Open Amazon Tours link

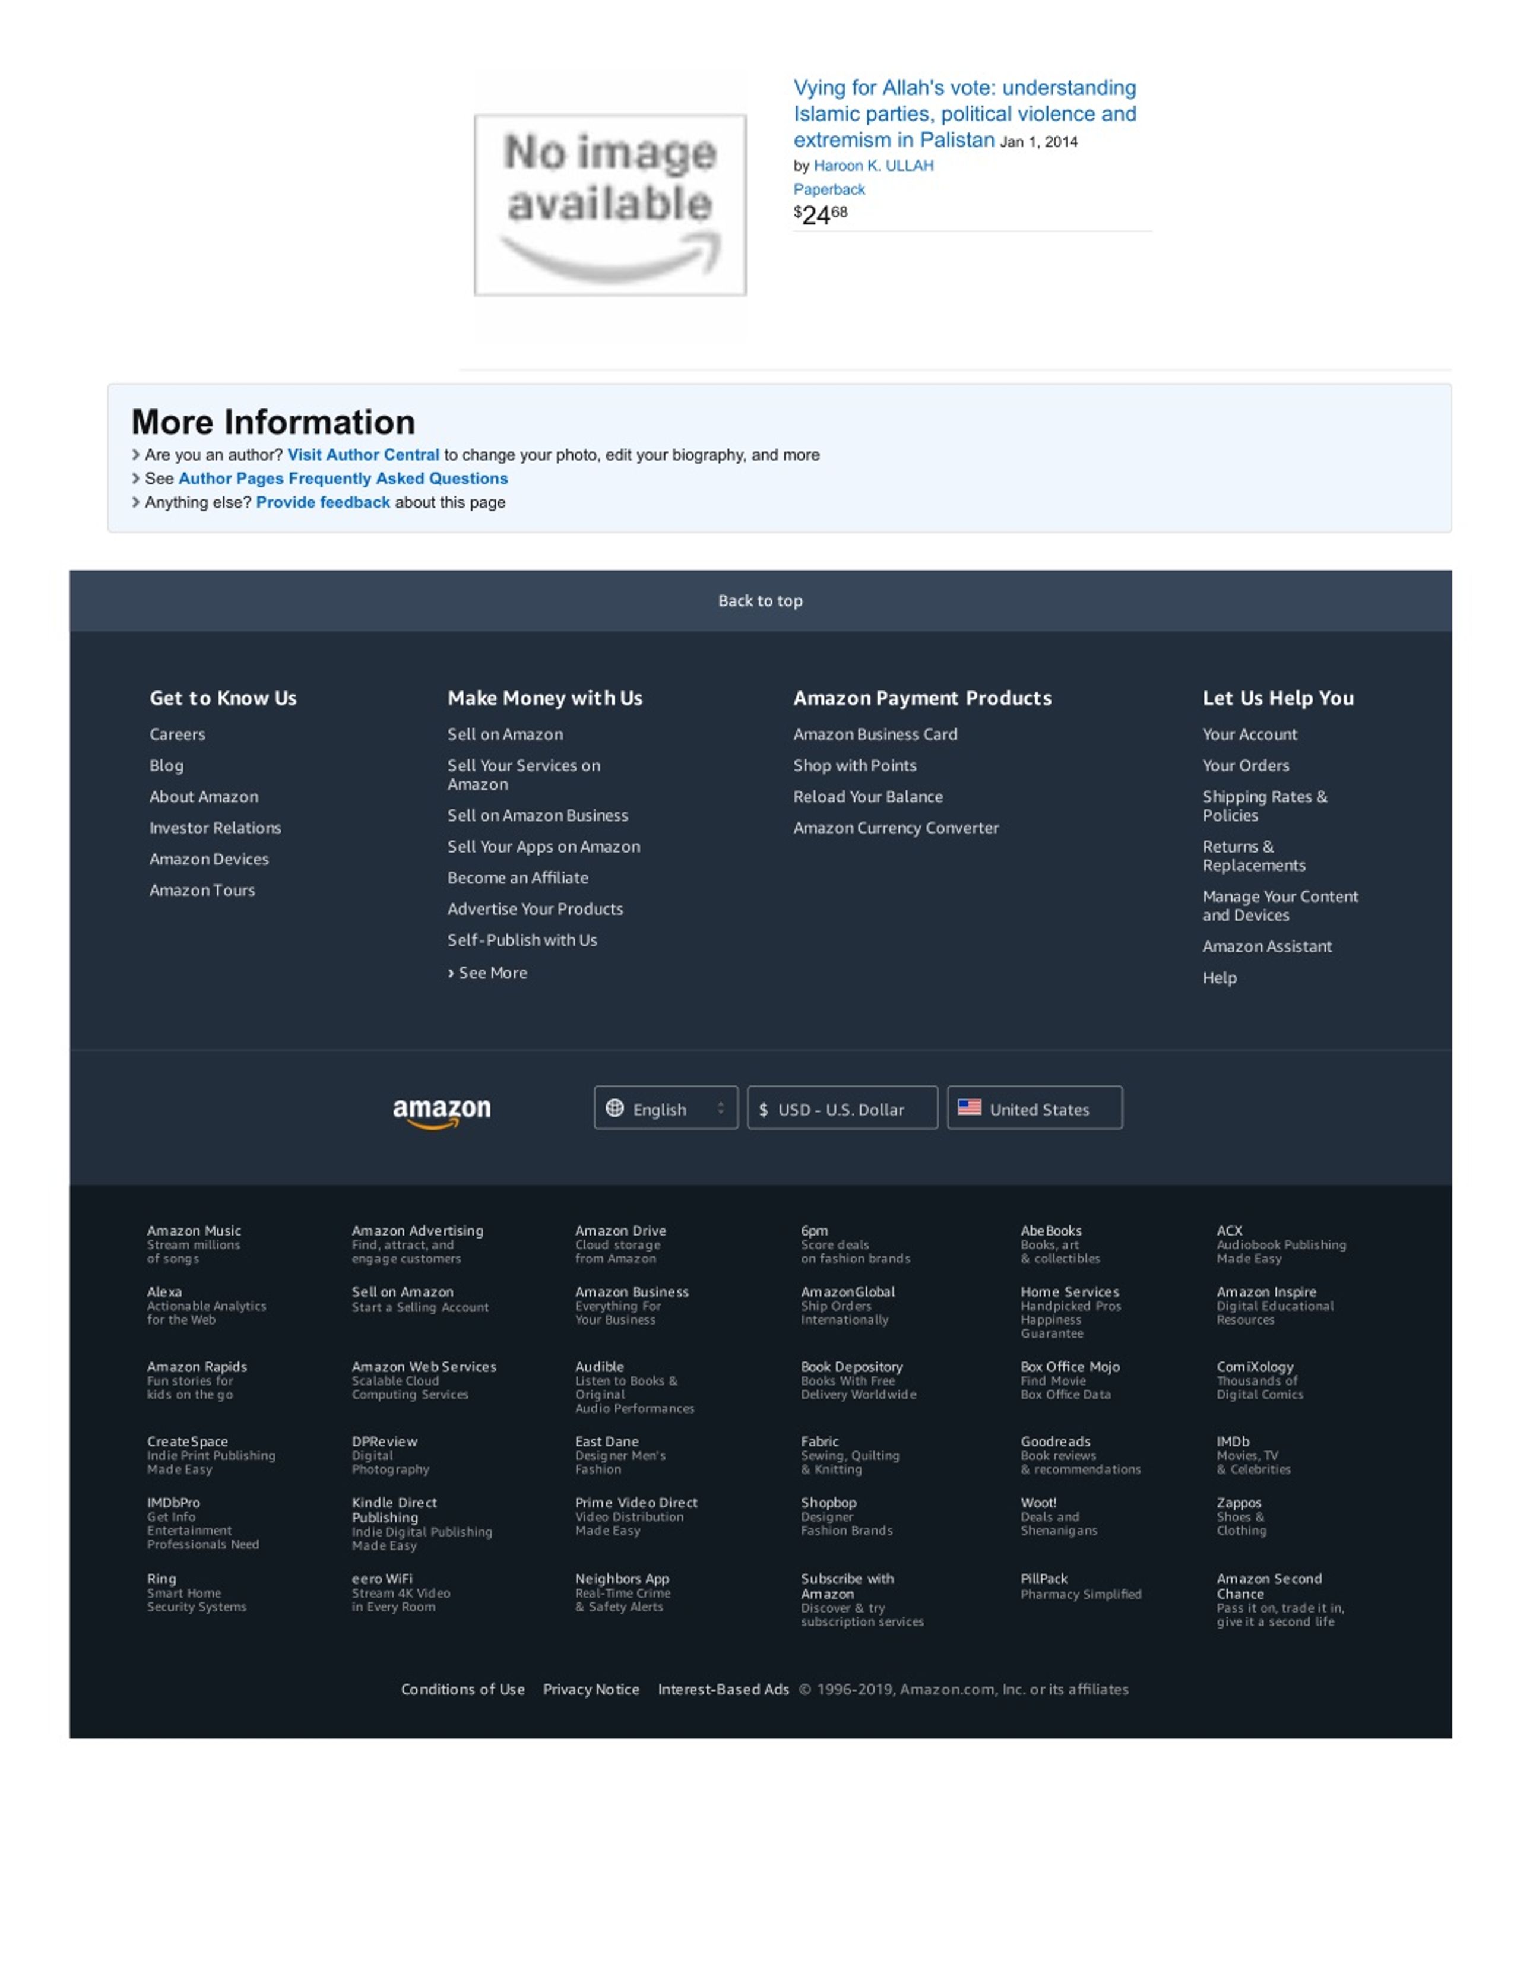tap(202, 890)
